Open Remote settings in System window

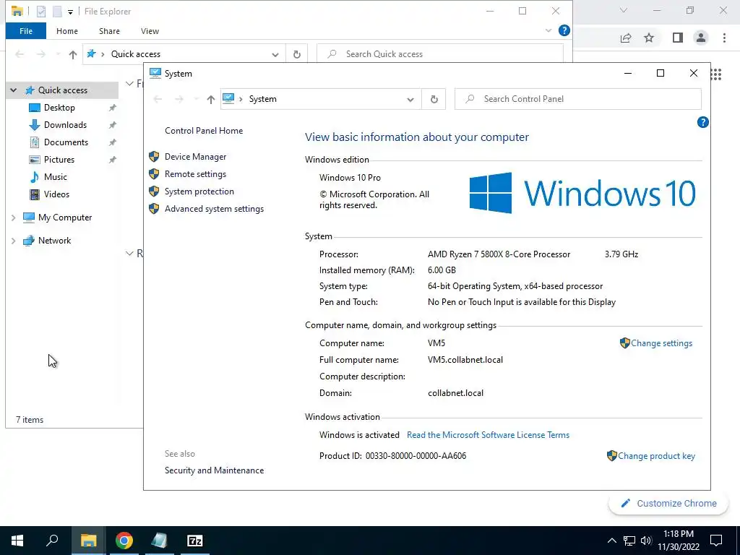coord(195,174)
